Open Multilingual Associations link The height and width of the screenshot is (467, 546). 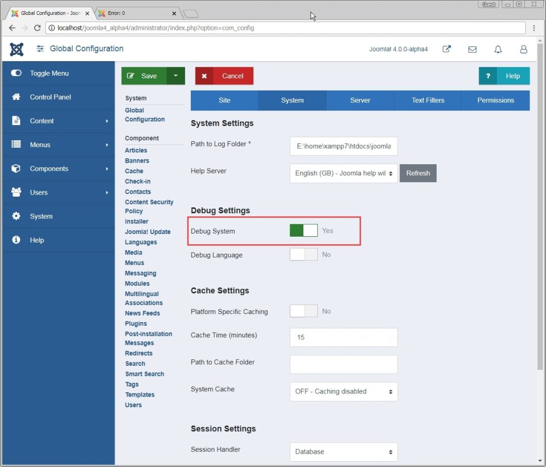pos(143,299)
